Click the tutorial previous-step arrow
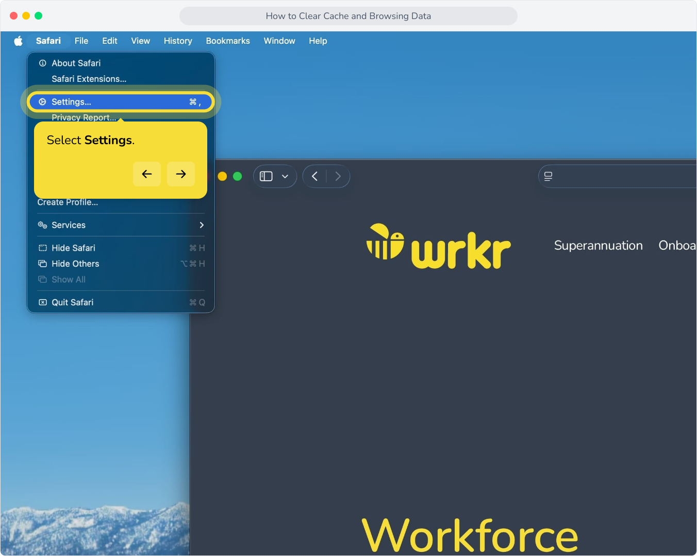Screen dimensions: 697x556 [x=147, y=174]
